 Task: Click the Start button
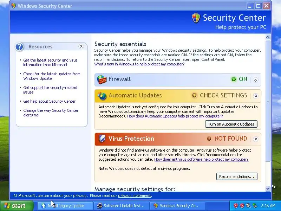click(17, 206)
